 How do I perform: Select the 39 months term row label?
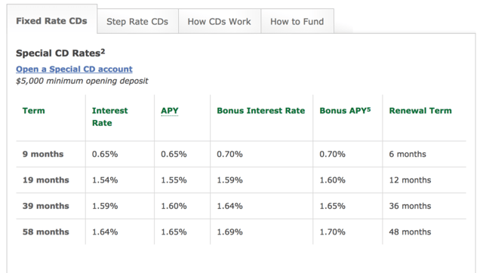[x=45, y=206]
